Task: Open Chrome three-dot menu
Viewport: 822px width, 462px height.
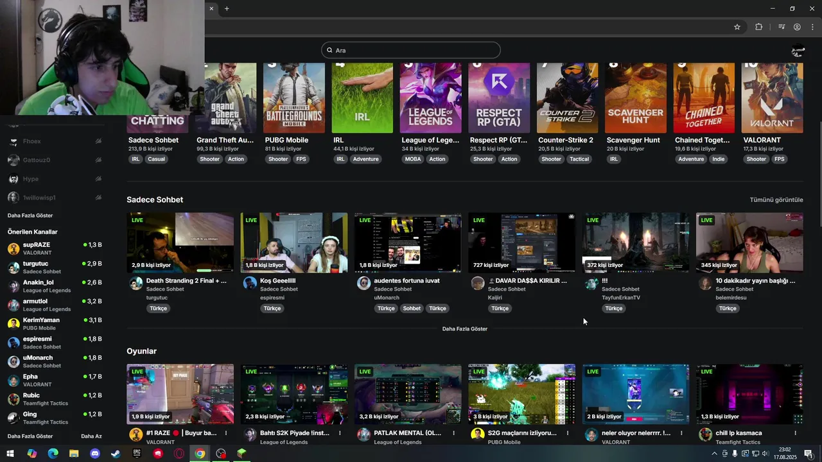Action: point(812,27)
